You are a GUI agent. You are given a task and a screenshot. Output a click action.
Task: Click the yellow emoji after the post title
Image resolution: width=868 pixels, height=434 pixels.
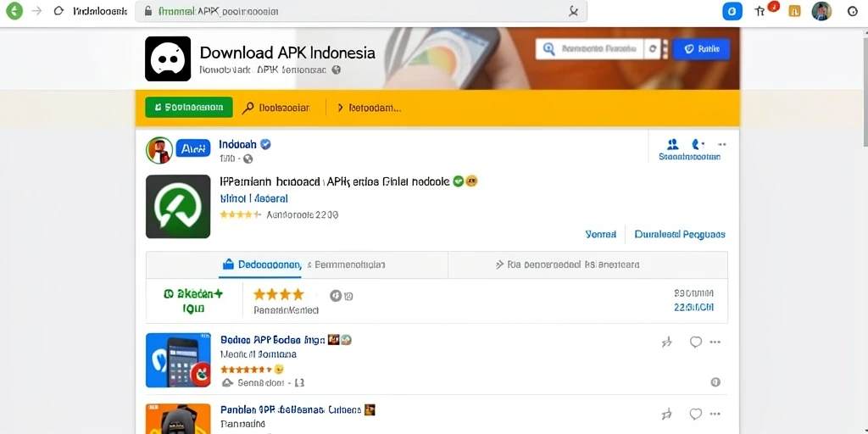[x=471, y=181]
